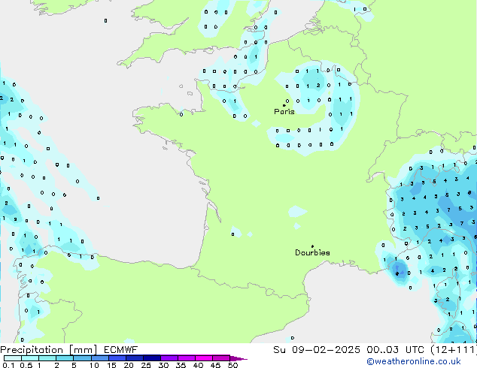The height and width of the screenshot is (368, 477).
Task: Click the 10 to 15 mm legend swatch
Action: pos(99,358)
